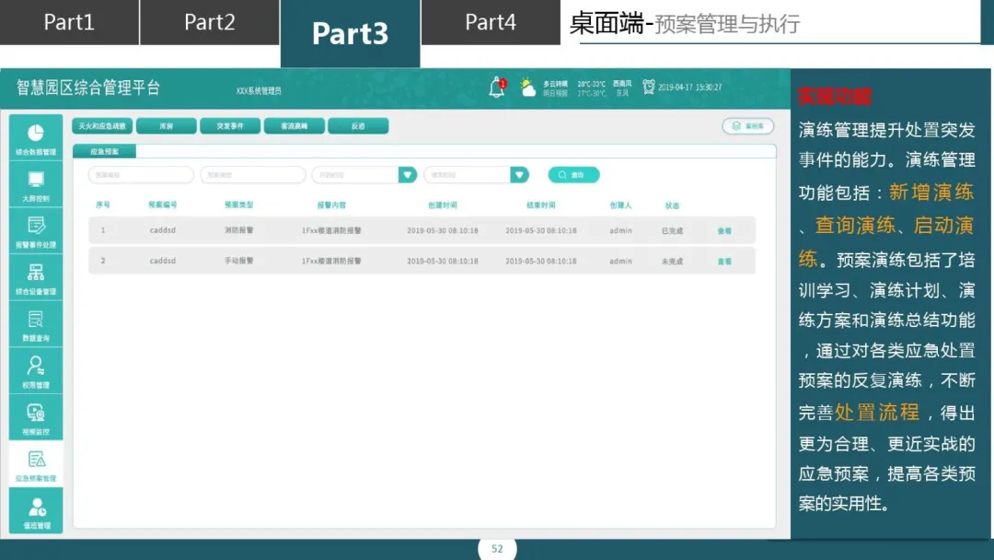The height and width of the screenshot is (560, 994).
Task: Click 查看 link in row 2
Action: click(x=724, y=262)
